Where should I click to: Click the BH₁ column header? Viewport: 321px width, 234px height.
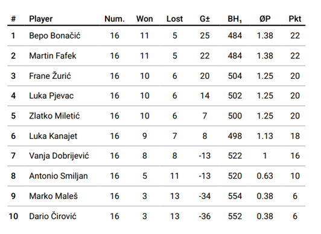pyautogui.click(x=235, y=19)
